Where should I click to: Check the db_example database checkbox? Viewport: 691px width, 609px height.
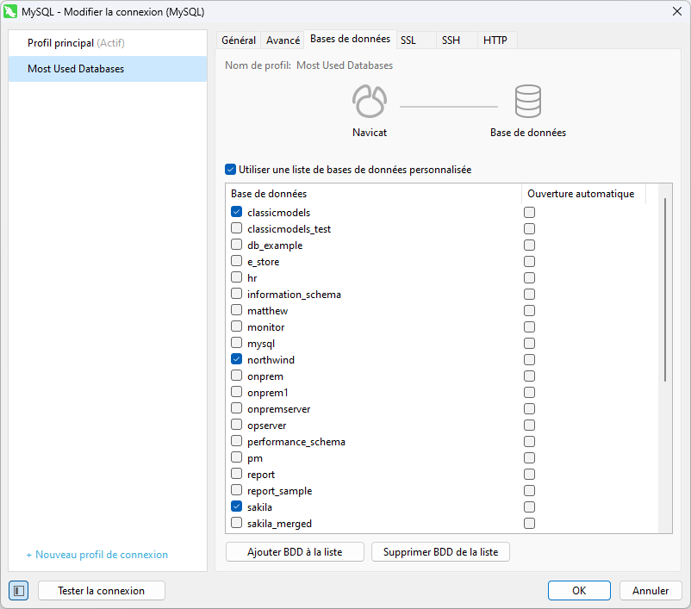237,245
